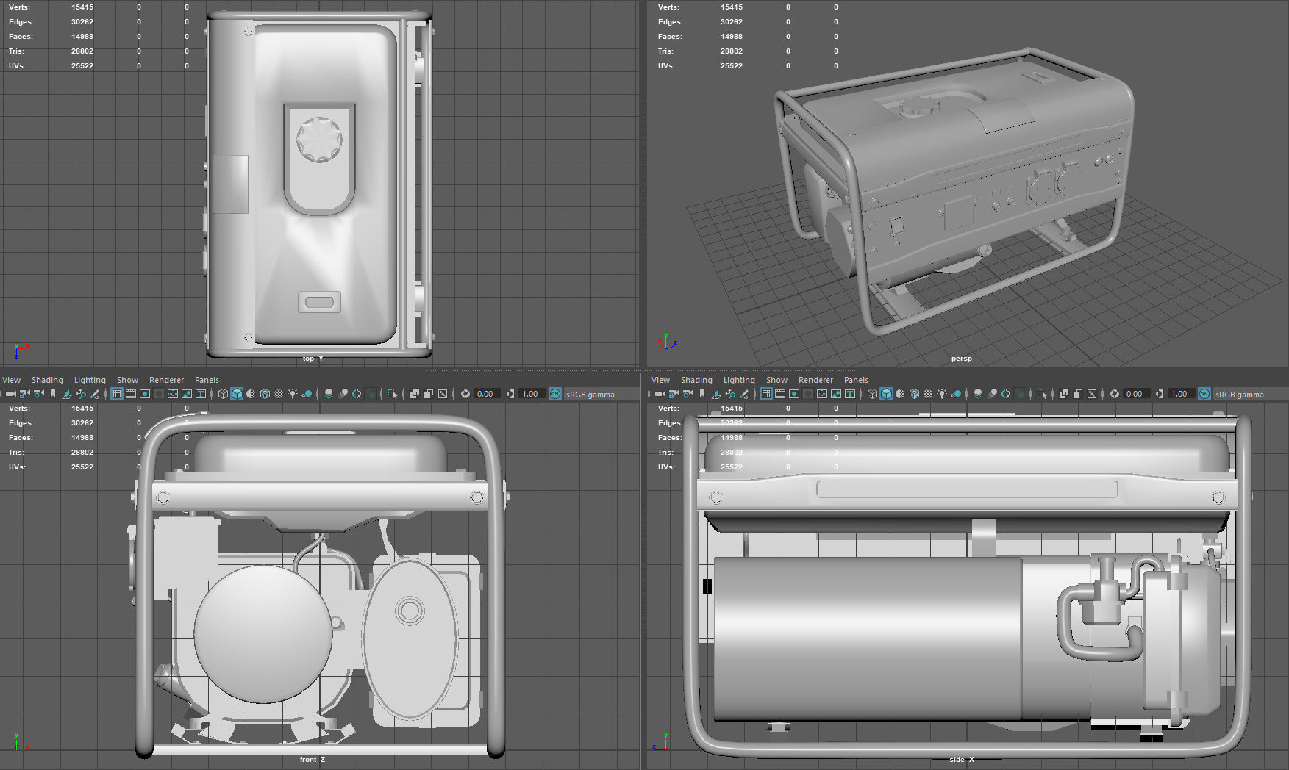Screen dimensions: 1289x770
Task: Toggle X-Ray Joints in front -Z panel
Action: (x=443, y=394)
